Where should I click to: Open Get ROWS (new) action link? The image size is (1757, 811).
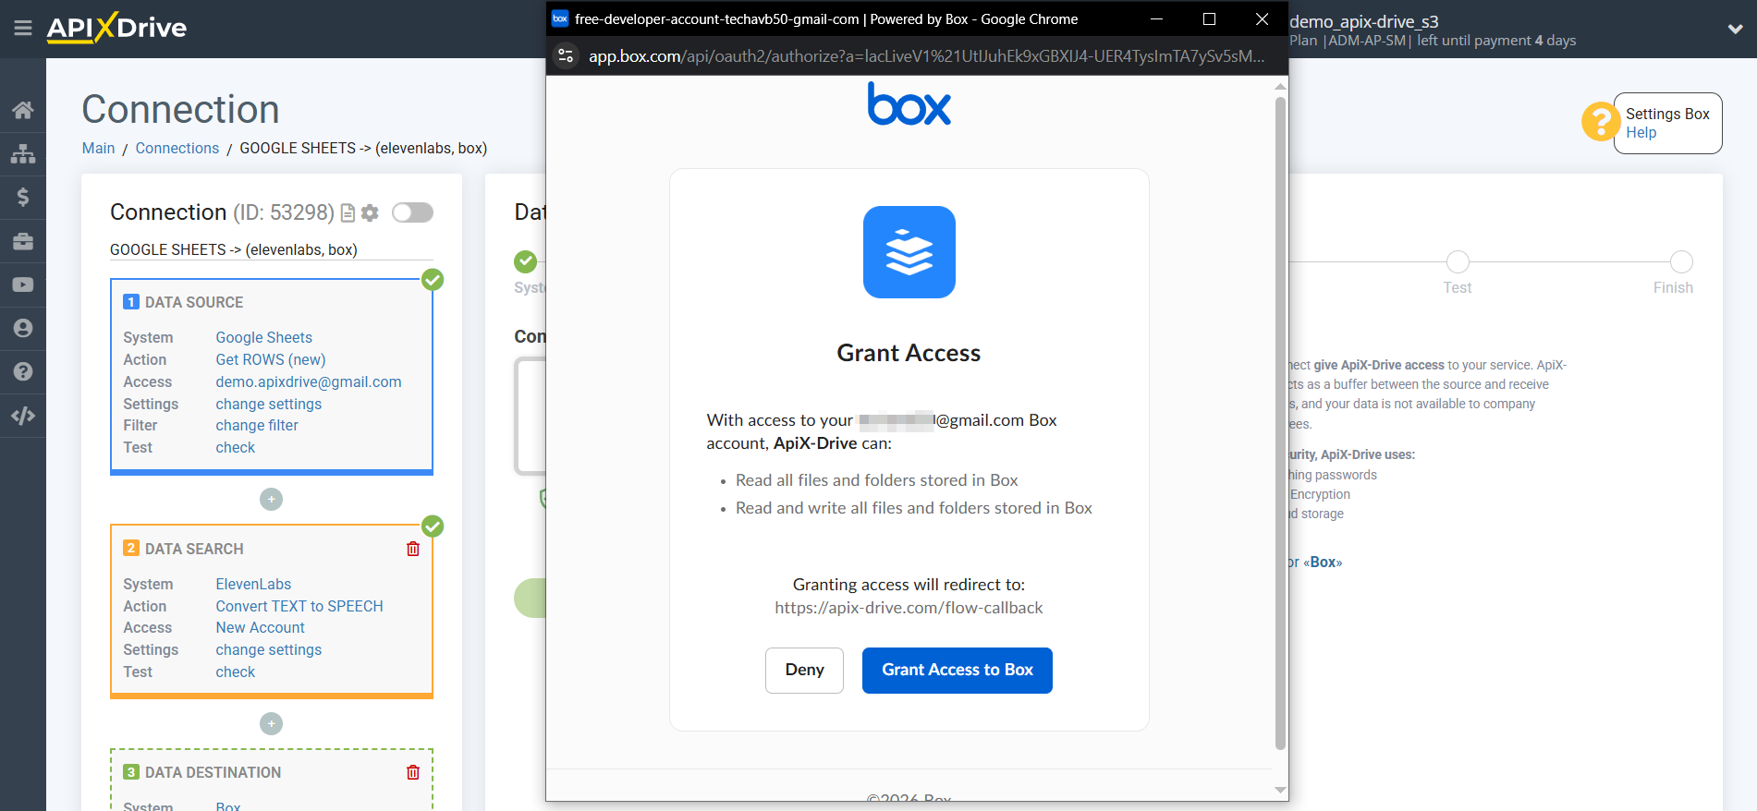(271, 359)
